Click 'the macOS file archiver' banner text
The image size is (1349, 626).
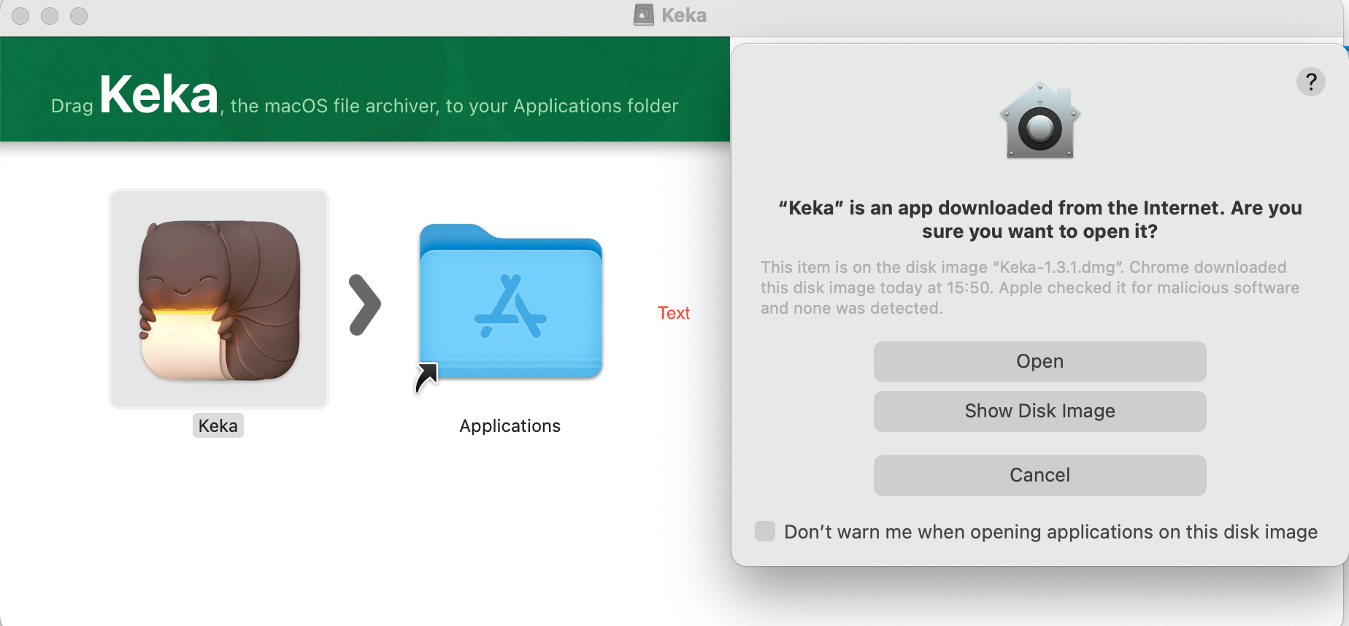click(x=334, y=106)
